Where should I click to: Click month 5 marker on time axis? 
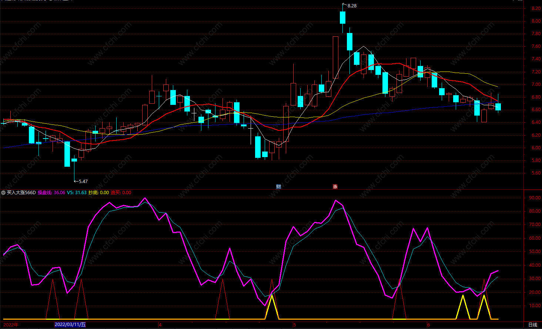[295, 325]
